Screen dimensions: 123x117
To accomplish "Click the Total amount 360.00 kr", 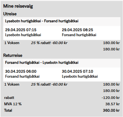I will (x=111, y=110).
